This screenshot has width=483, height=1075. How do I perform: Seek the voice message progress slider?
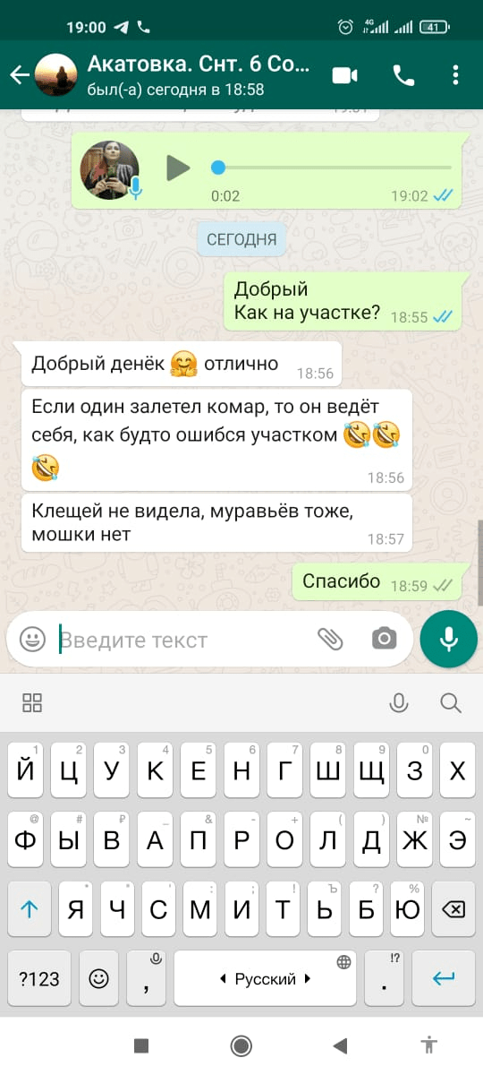click(x=331, y=168)
